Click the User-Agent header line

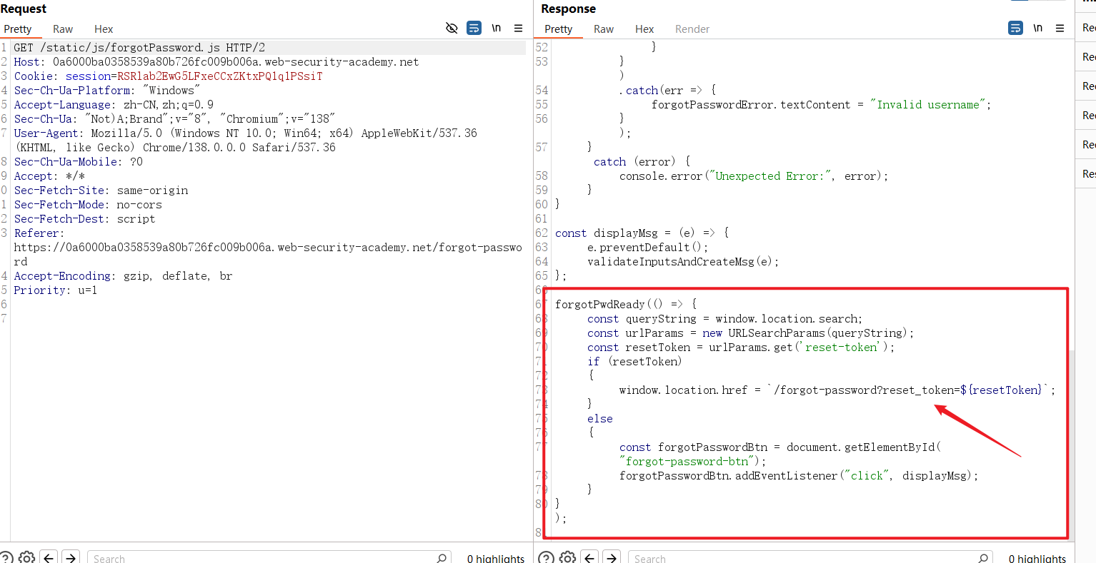[245, 141]
